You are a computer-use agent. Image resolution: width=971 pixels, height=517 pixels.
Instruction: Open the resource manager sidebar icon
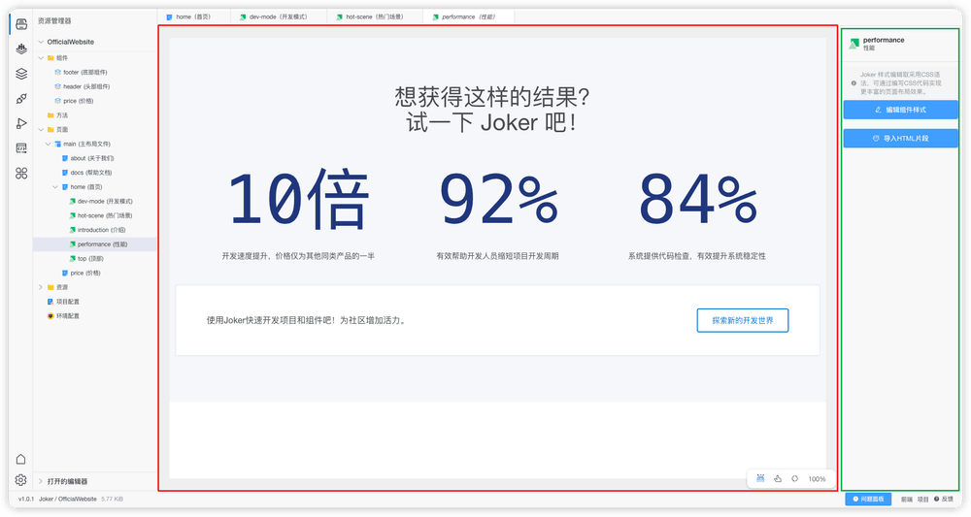[21, 24]
